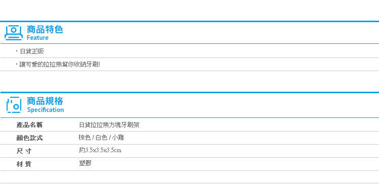Click the blue divider above 商品規格
This screenshot has width=379, height=194.
(189, 92)
